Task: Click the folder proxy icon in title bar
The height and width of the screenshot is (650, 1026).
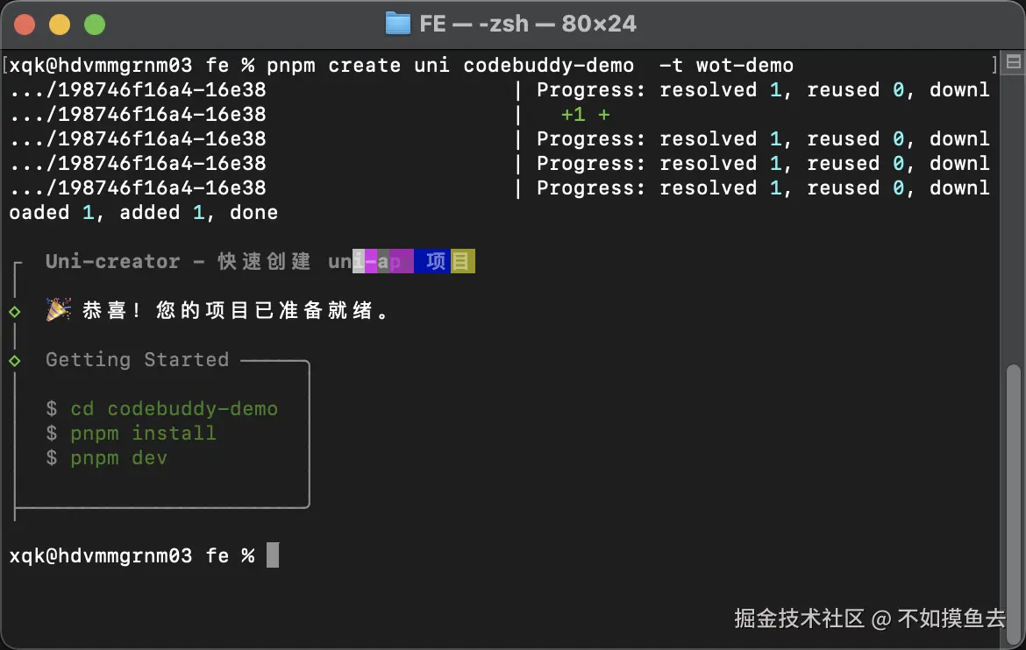Action: point(398,24)
